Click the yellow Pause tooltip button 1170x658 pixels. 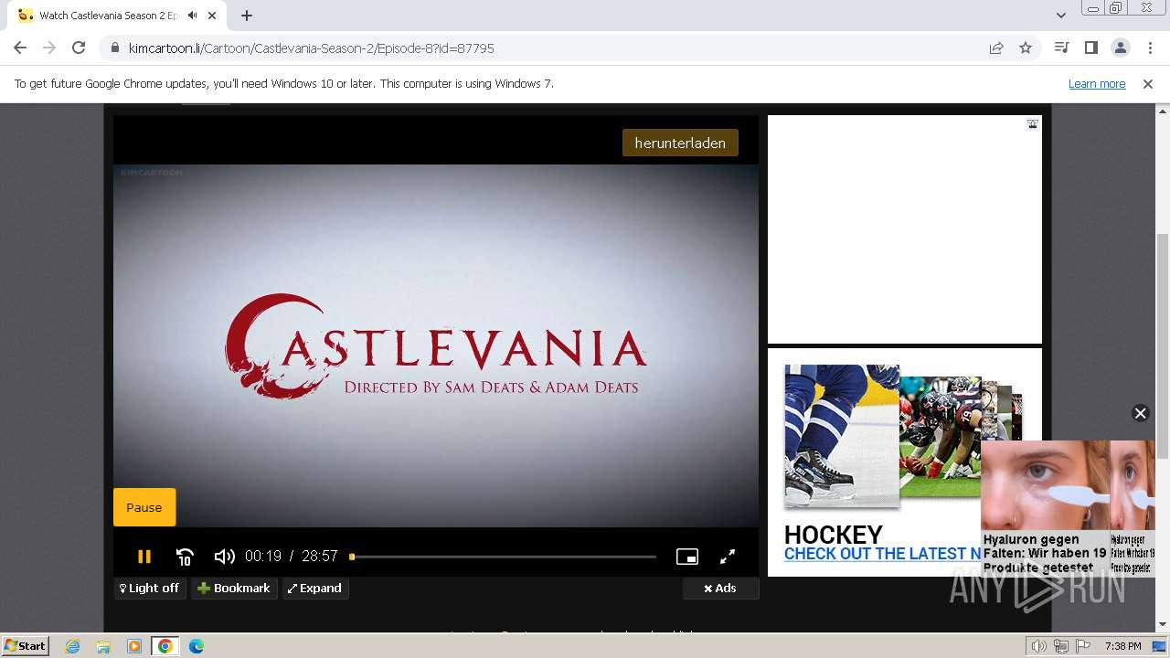click(x=144, y=507)
